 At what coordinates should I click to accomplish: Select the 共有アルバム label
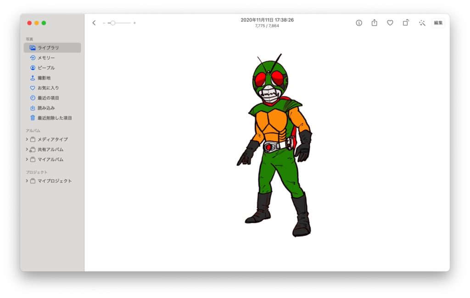[50, 150]
